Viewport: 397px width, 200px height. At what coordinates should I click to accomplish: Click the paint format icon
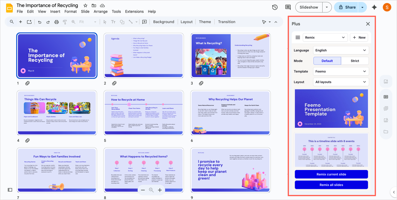click(65, 22)
